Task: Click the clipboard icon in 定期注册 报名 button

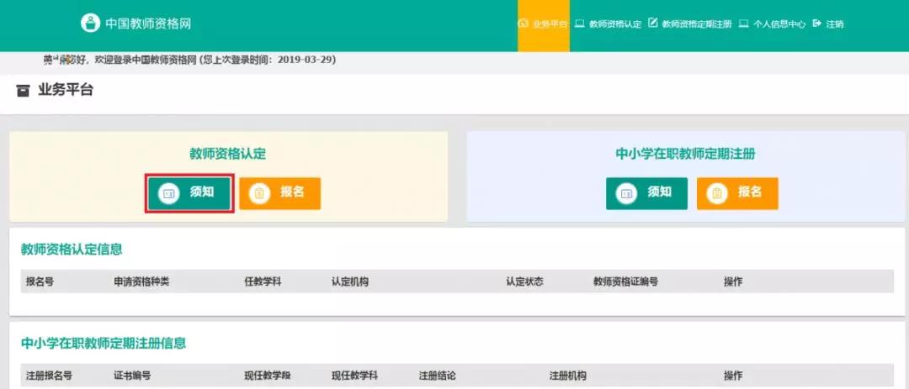Action: click(717, 194)
